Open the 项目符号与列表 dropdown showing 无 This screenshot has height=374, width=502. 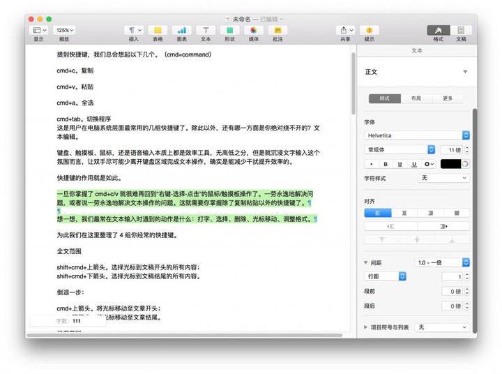tap(442, 327)
